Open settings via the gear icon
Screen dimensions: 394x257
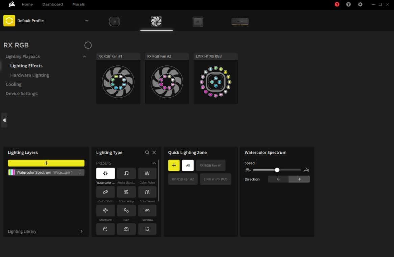tap(360, 4)
